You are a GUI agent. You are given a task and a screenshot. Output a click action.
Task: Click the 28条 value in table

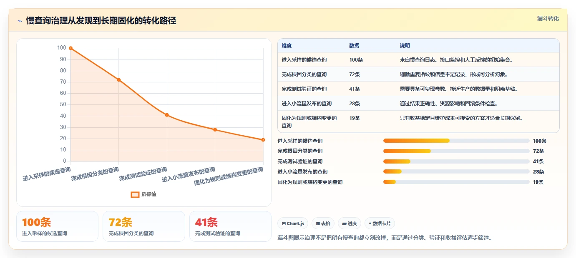coord(355,104)
